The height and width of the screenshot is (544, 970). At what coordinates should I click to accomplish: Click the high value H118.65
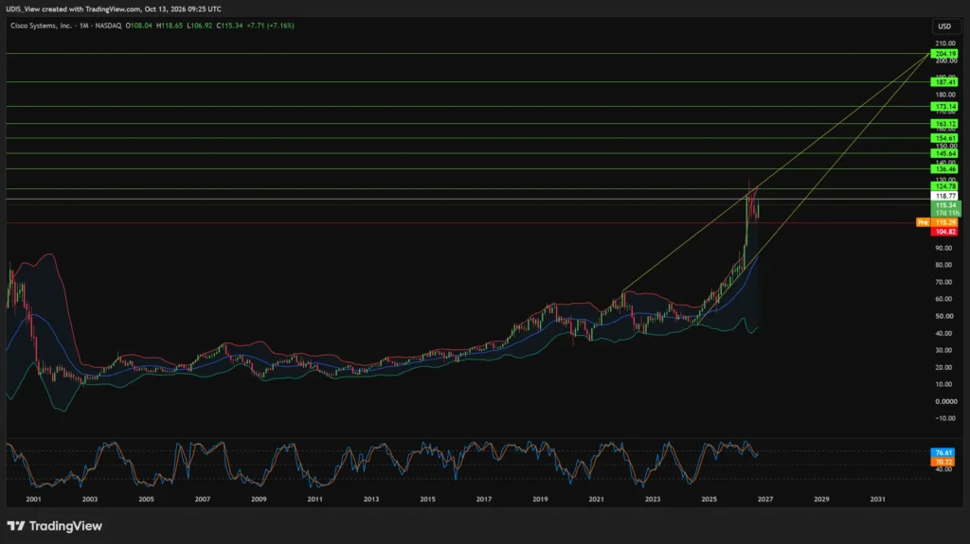click(x=170, y=26)
